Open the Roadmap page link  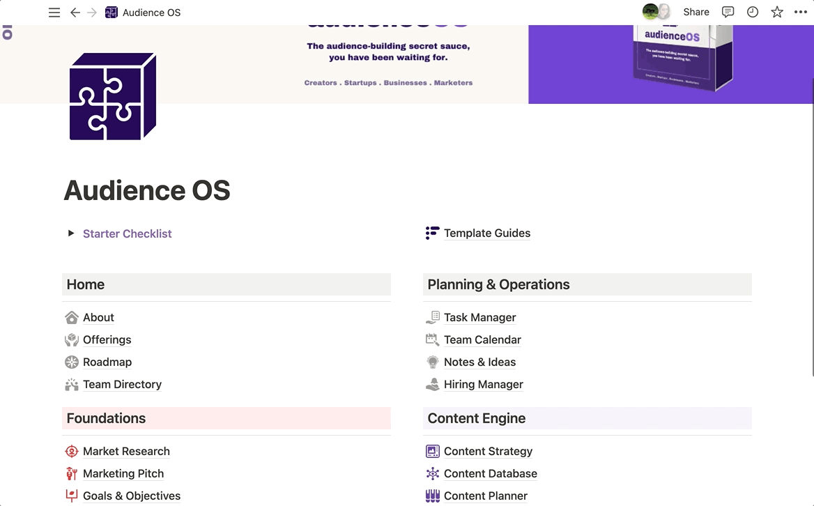pos(107,362)
